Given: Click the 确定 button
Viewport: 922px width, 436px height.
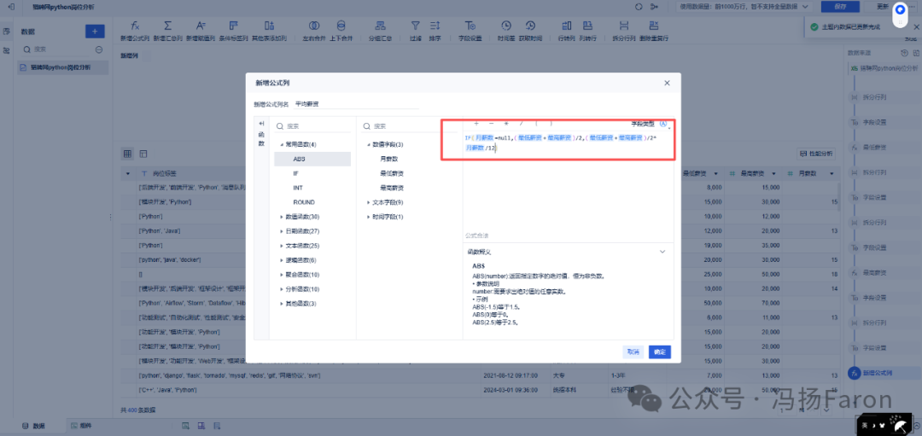Looking at the screenshot, I should pos(660,352).
